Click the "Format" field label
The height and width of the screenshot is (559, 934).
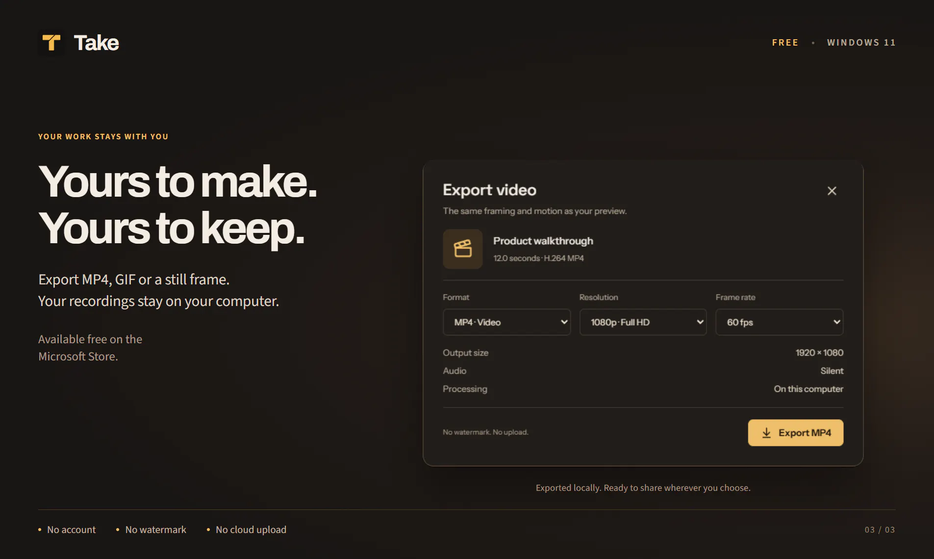point(456,297)
